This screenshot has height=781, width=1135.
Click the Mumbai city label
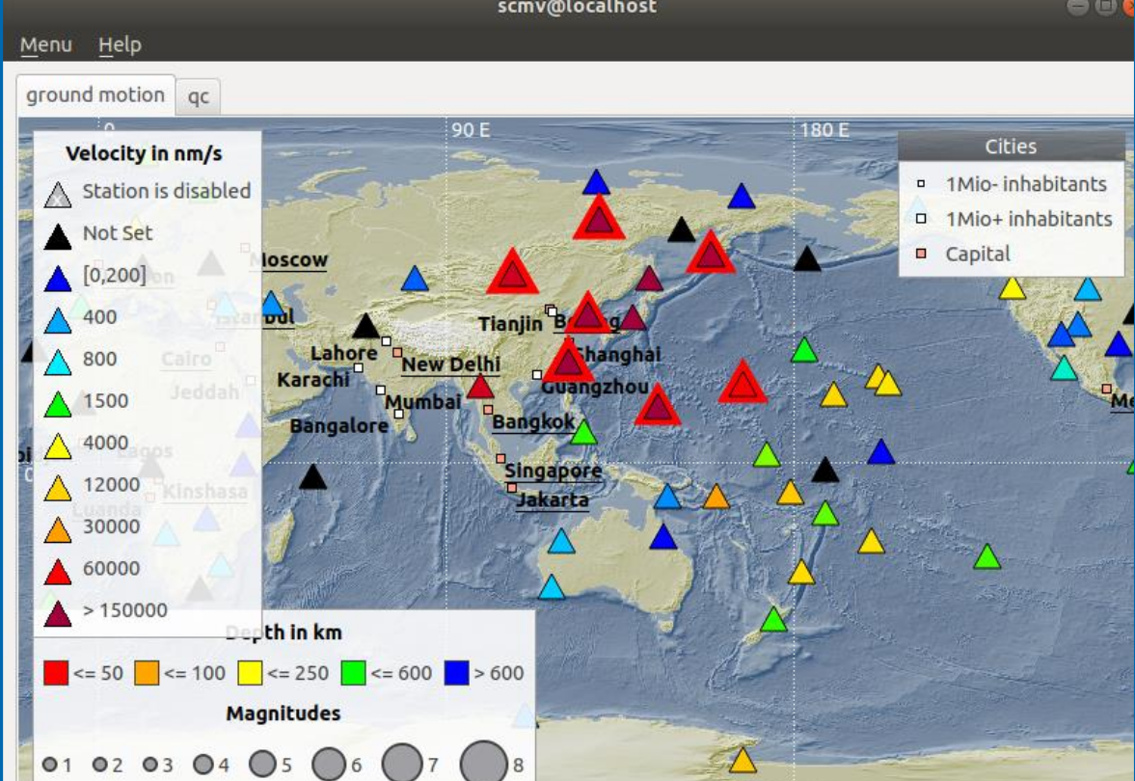pyautogui.click(x=422, y=402)
